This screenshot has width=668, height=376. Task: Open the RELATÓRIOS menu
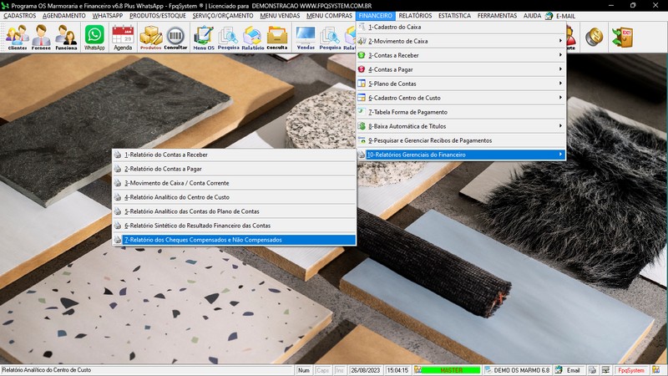415,16
